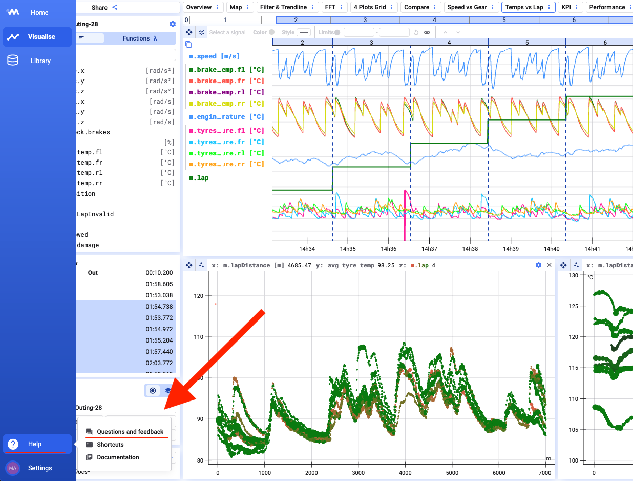The image size is (633, 481).
Task: Open the scatter plot settings gear icon
Action: tap(538, 265)
